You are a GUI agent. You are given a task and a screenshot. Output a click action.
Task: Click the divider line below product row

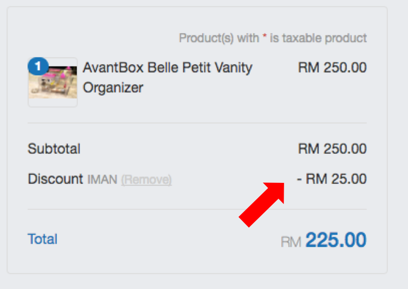coord(197,123)
